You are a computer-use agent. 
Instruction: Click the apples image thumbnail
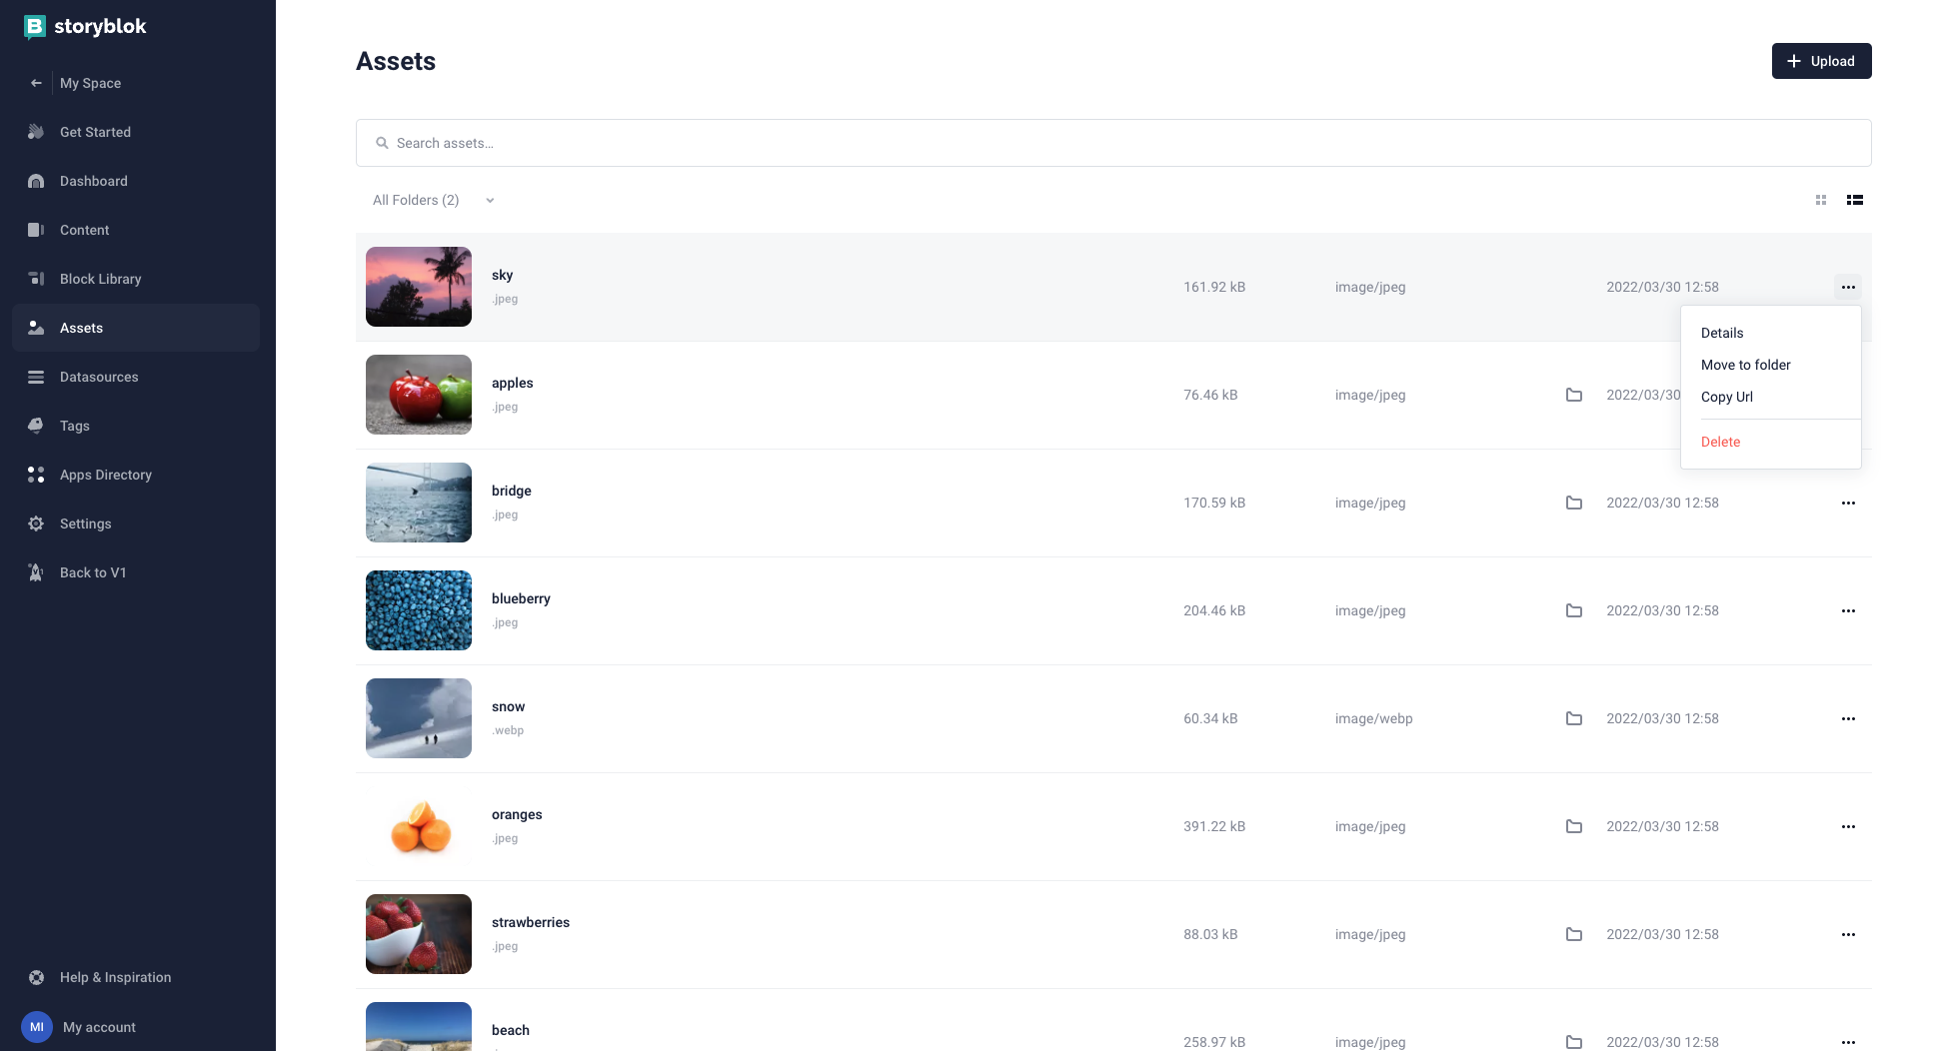[419, 395]
